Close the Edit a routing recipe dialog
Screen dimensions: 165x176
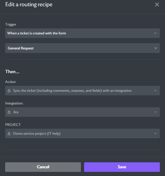157,5
